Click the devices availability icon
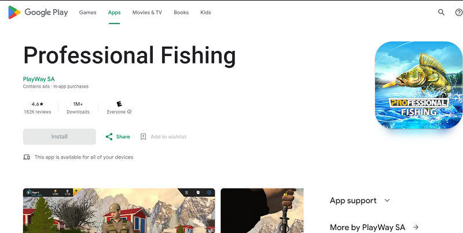463x233 pixels. coord(27,157)
